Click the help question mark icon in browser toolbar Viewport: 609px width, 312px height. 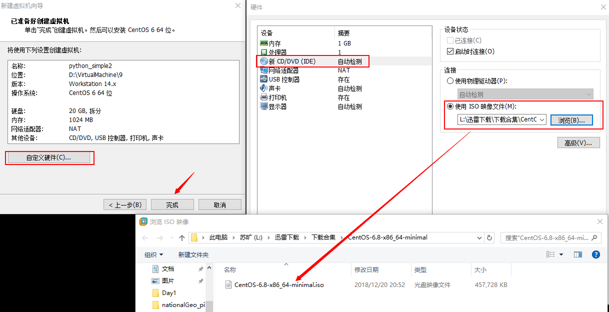(596, 254)
